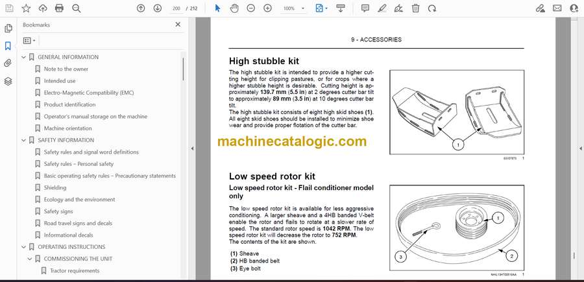Jump to the Shielding bookmark
The width and height of the screenshot is (584, 282).
[x=55, y=187]
